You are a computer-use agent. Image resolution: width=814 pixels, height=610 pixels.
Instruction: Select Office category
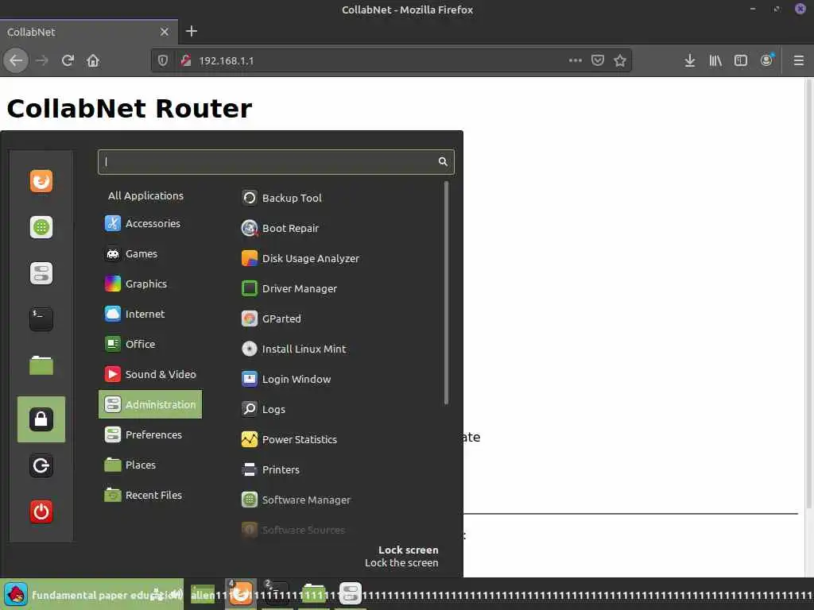pyautogui.click(x=130, y=344)
